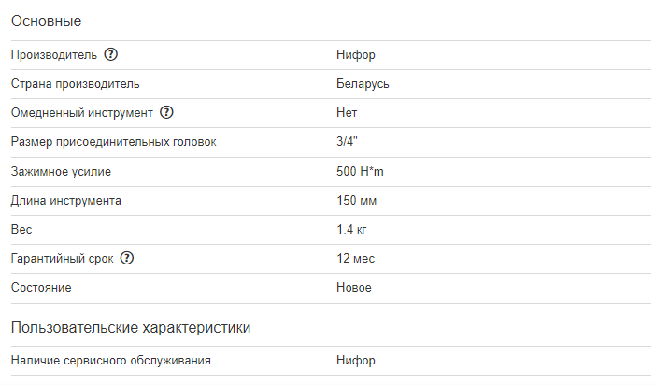Screen dimensions: 655x385
Task: Select the Пользовательские характеристики heading
Action: coord(130,327)
